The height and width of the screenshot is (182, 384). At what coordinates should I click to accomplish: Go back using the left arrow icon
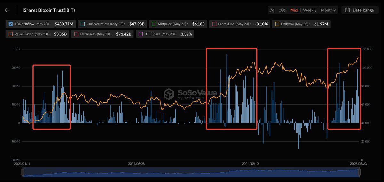click(x=7, y=10)
